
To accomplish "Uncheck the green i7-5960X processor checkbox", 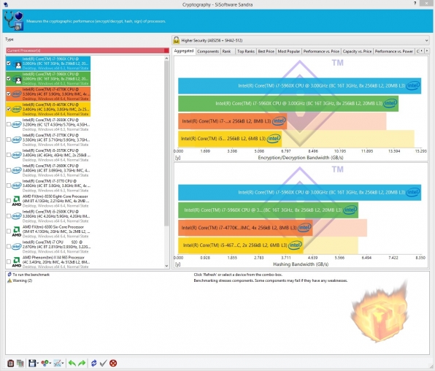I will 9,79.
